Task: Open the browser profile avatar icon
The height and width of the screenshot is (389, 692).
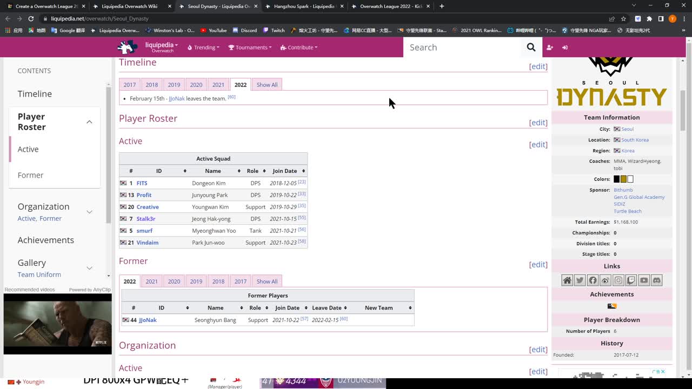Action: (x=673, y=18)
